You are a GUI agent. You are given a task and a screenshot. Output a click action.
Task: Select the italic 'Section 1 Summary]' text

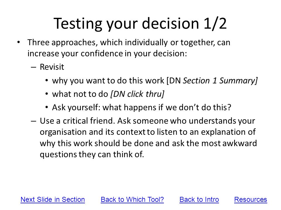pyautogui.click(x=220, y=81)
